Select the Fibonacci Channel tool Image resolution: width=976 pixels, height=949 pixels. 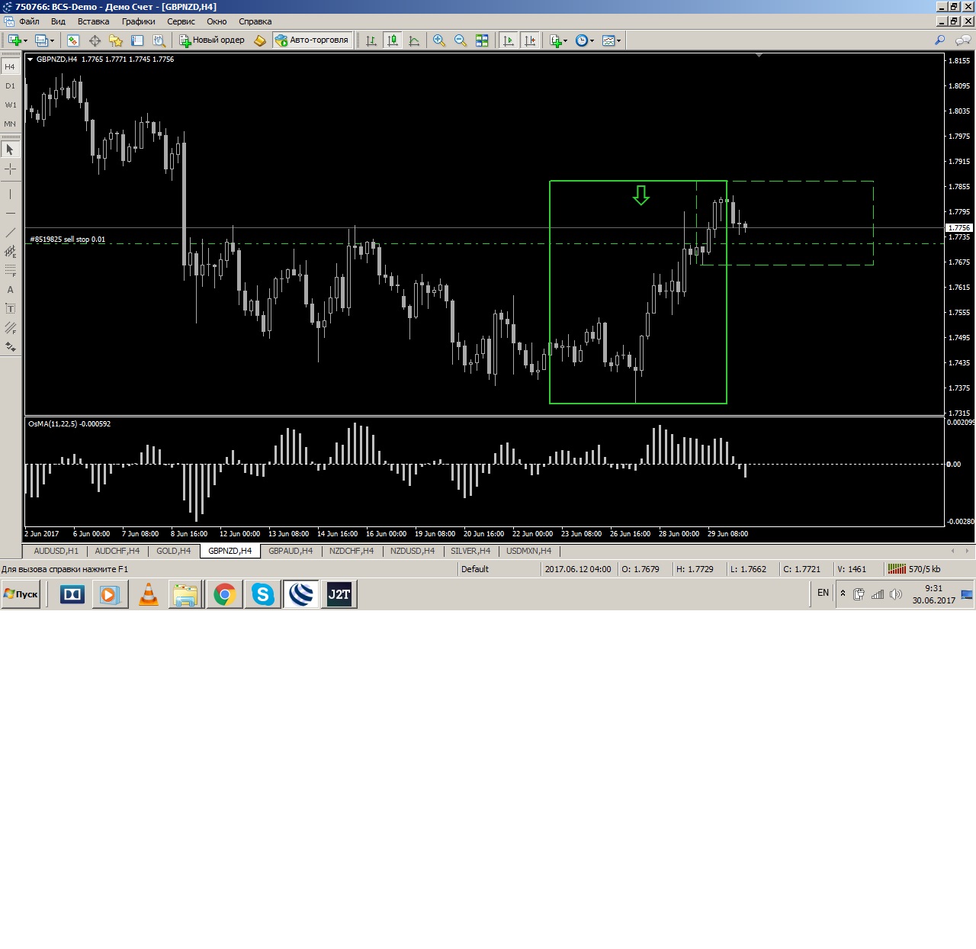[x=10, y=327]
